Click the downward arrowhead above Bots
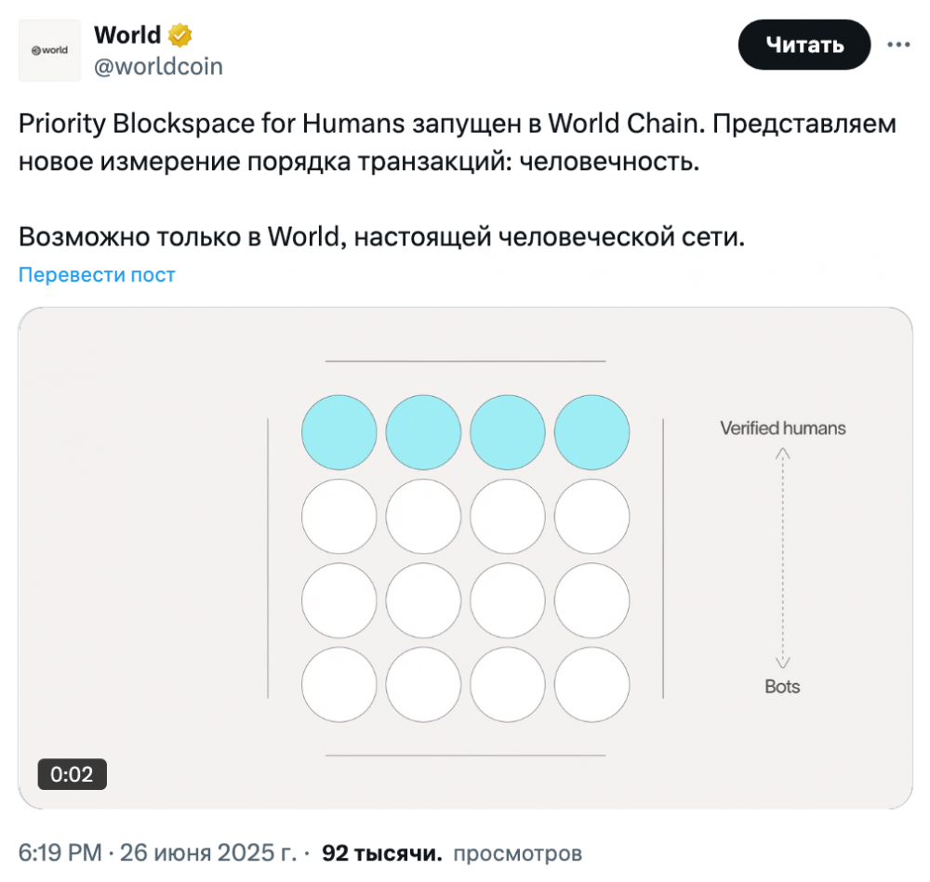This screenshot has width=930, height=882. (783, 662)
